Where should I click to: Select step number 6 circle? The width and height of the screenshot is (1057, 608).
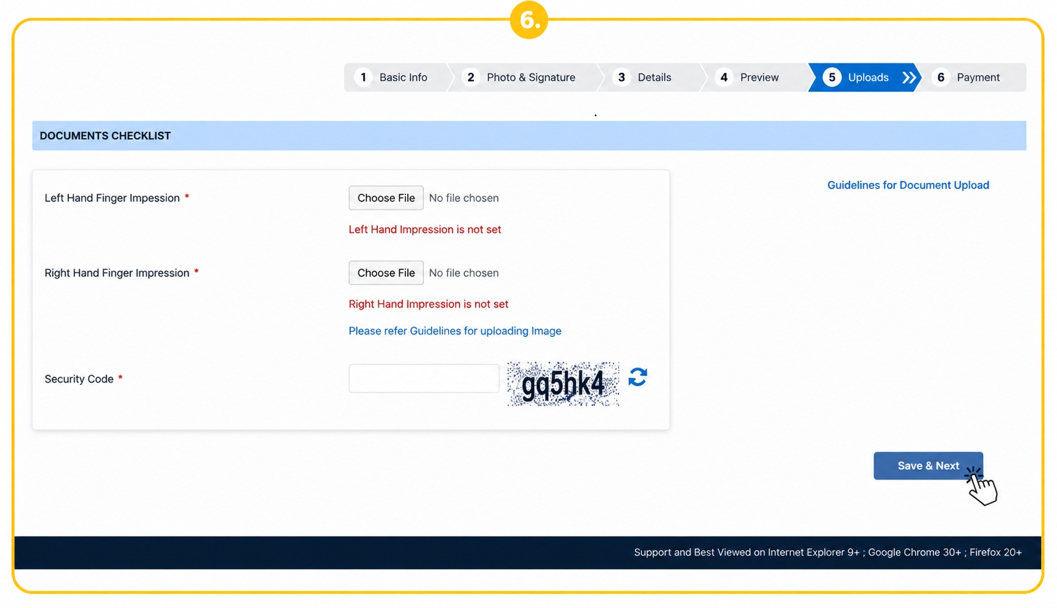[x=941, y=77]
